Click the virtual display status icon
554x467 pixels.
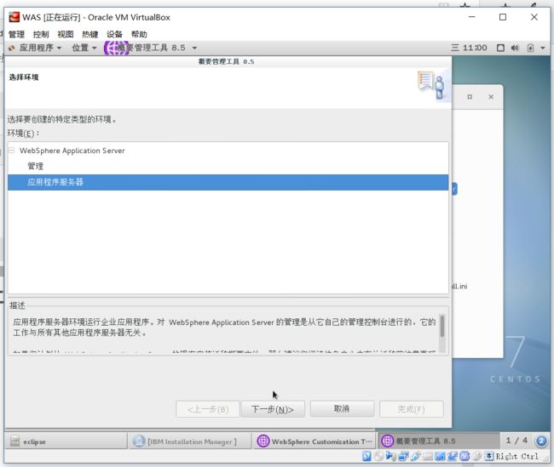pos(441,456)
